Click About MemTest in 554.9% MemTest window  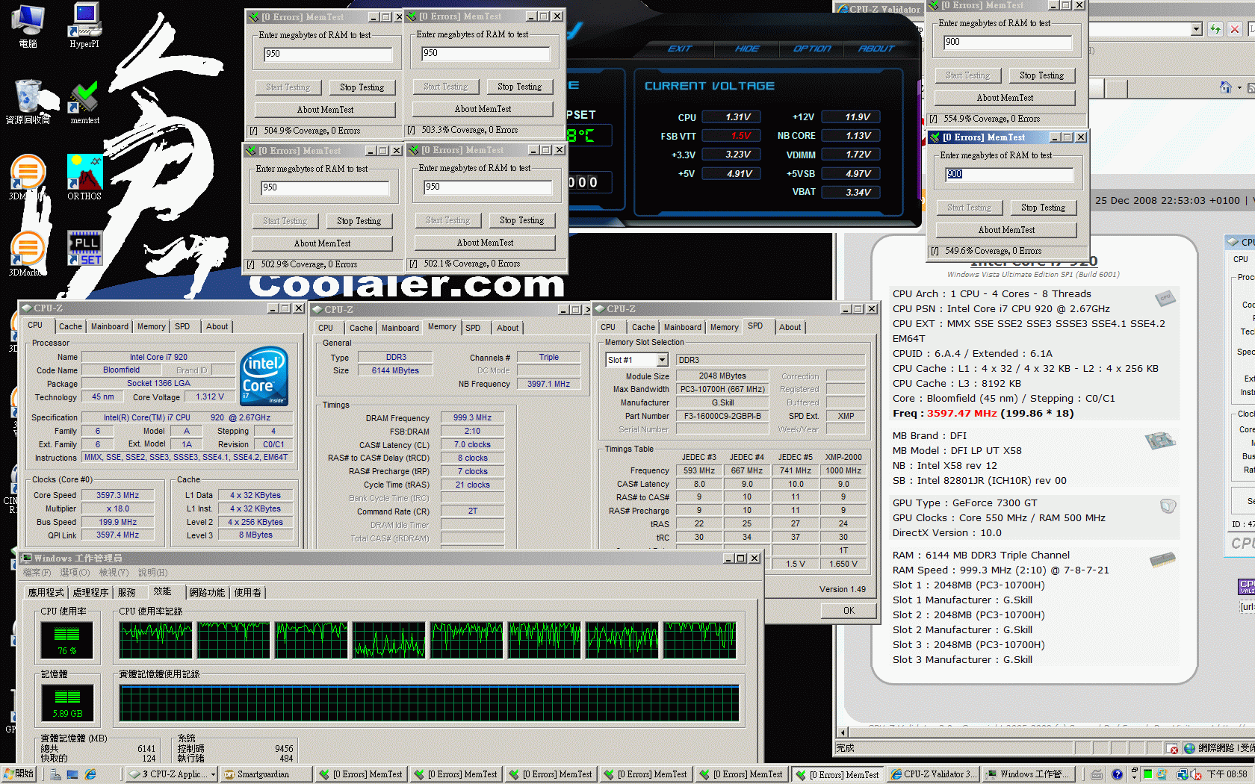(x=1005, y=98)
